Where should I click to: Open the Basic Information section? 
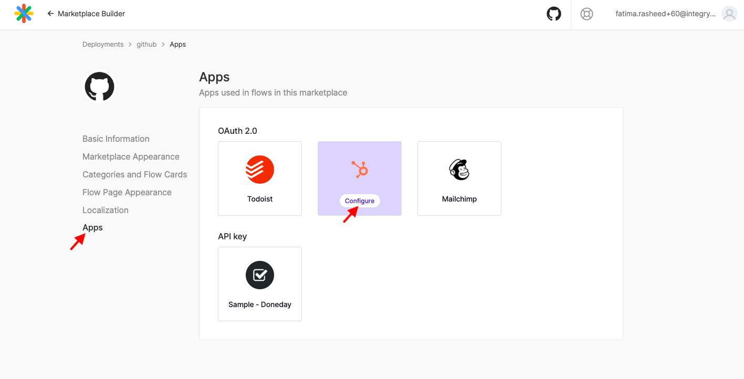click(116, 139)
